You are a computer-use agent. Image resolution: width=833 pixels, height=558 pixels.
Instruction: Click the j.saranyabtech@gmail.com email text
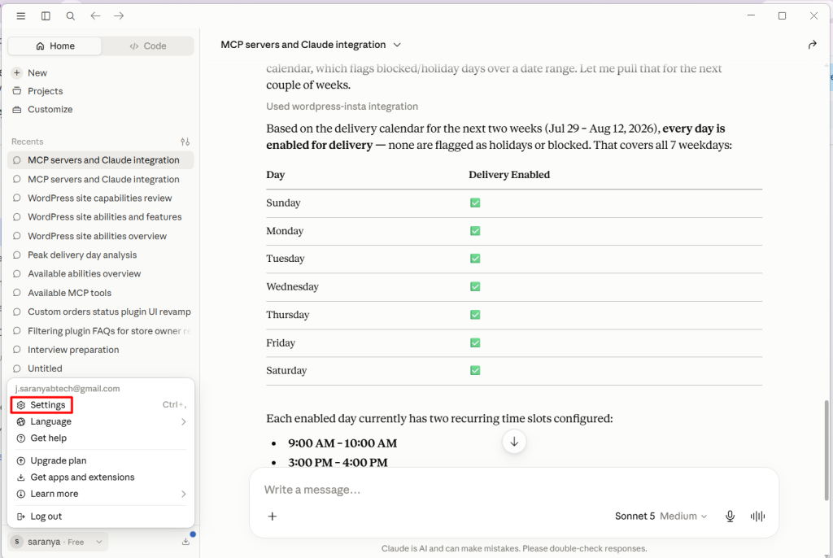(x=68, y=389)
